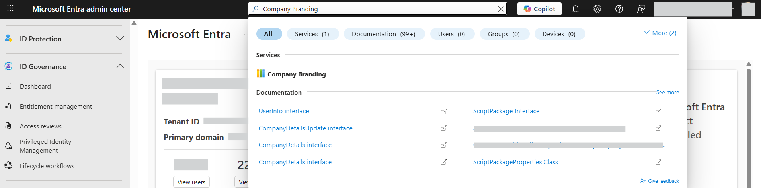761x188 pixels.
Task: Open notifications bell
Action: coord(576,9)
